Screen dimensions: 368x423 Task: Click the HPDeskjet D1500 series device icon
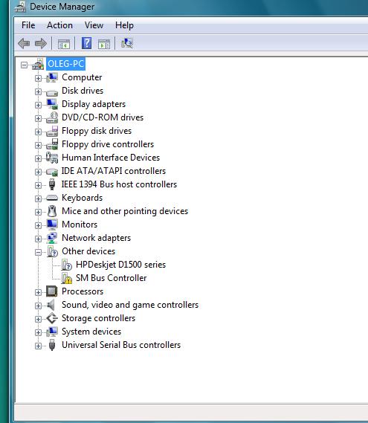66,265
